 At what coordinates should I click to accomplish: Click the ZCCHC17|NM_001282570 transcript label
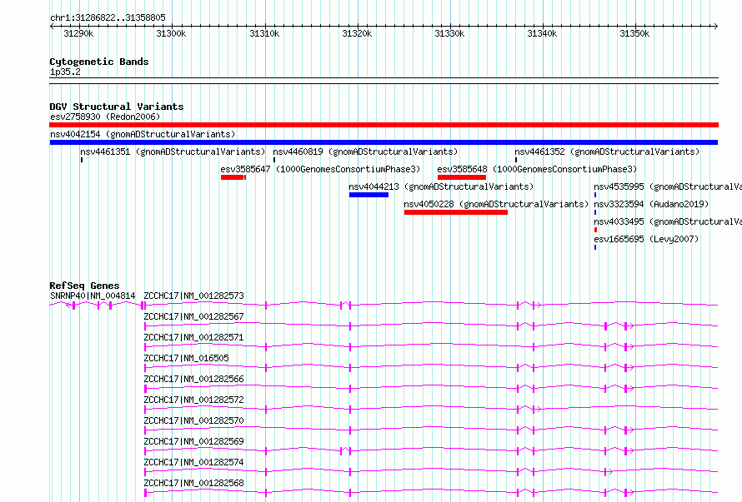coord(194,420)
